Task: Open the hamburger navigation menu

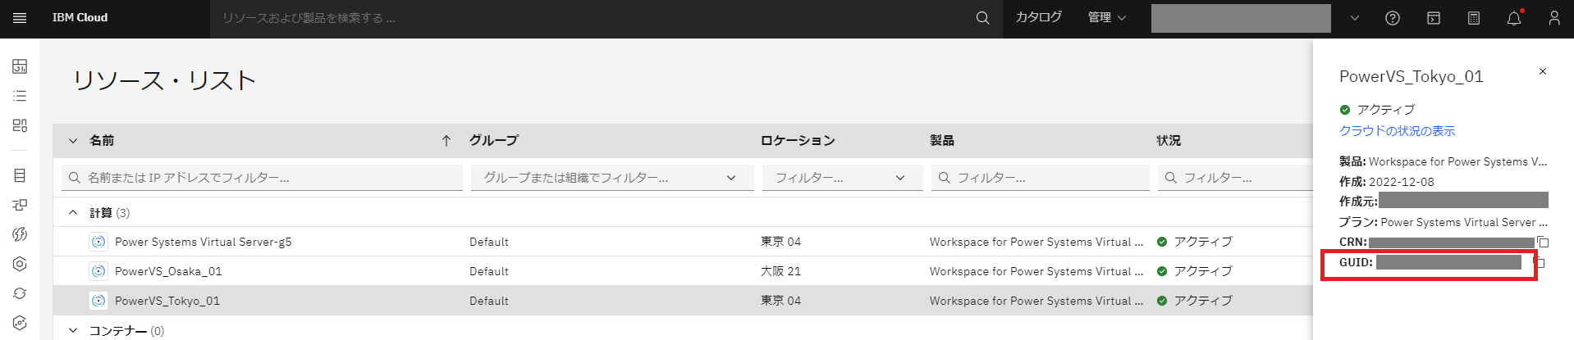Action: tap(20, 18)
